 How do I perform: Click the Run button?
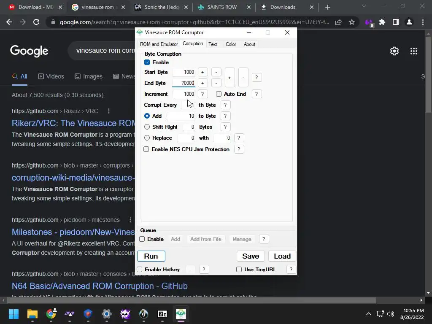(151, 256)
